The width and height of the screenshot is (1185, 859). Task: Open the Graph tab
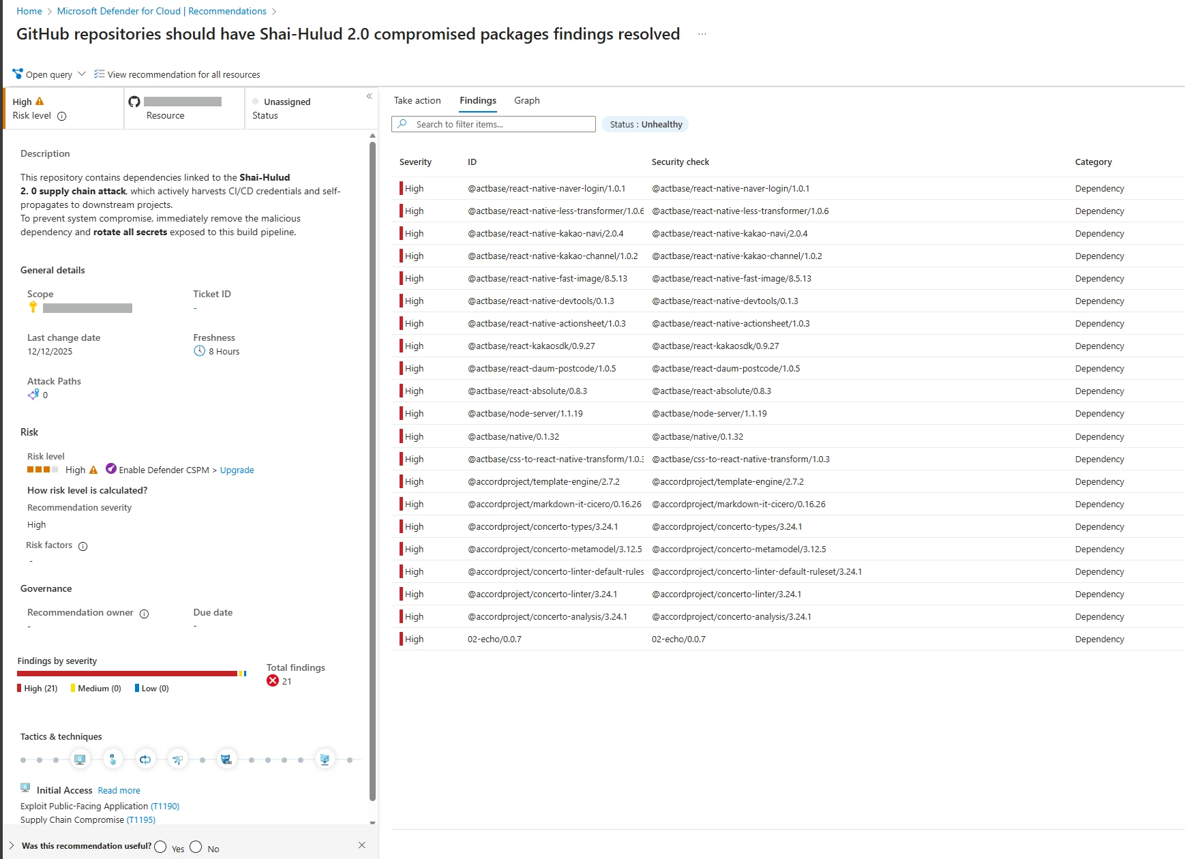(x=526, y=100)
